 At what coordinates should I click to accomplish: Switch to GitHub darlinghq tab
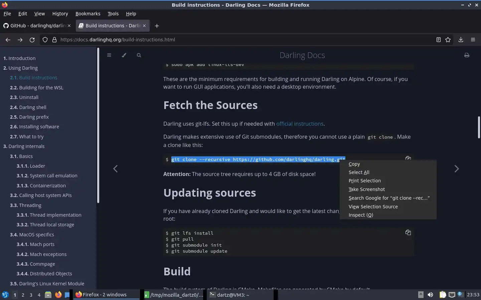point(37,26)
